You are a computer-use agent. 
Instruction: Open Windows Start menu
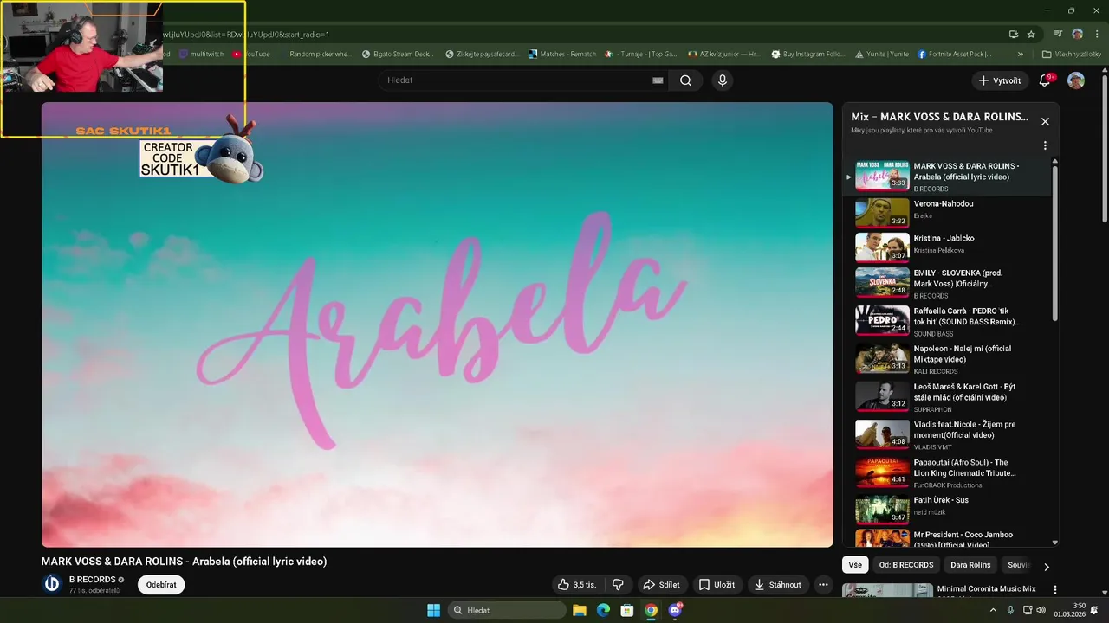433,610
